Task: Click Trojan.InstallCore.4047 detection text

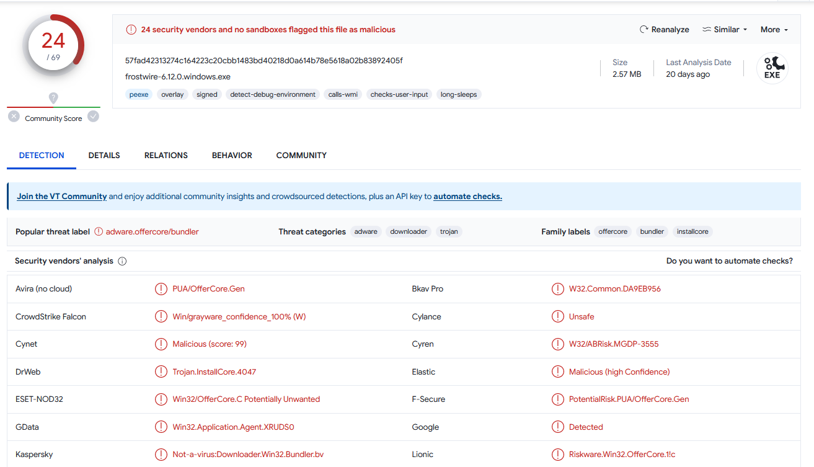Action: point(215,371)
